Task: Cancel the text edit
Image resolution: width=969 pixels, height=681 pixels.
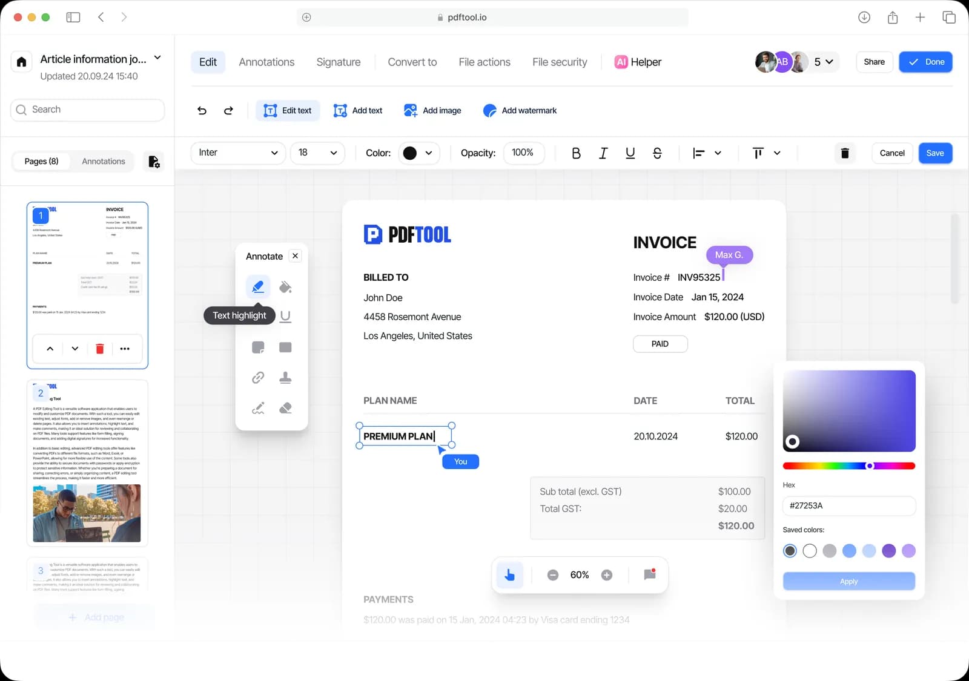Action: pos(892,153)
